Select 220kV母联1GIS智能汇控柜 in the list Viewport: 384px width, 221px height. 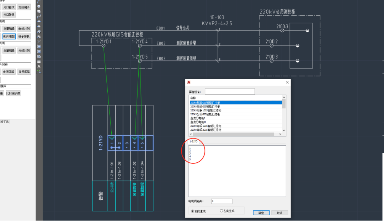[x=205, y=110]
